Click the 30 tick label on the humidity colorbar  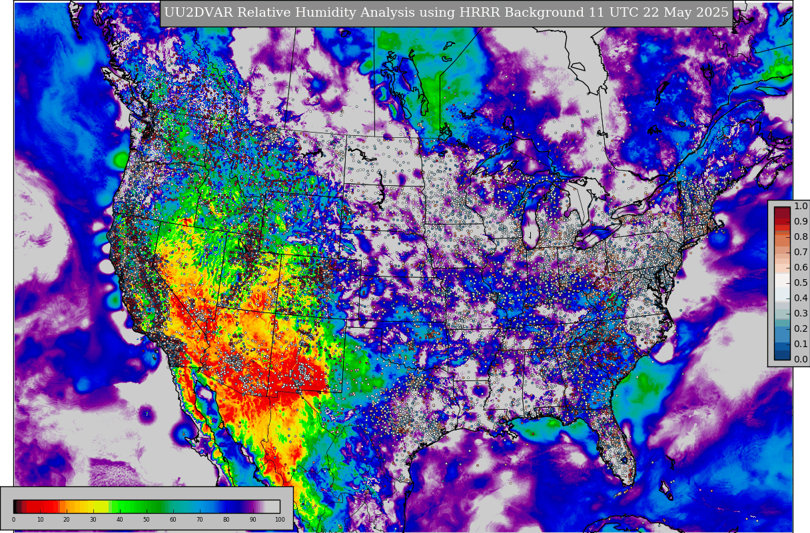click(x=93, y=520)
